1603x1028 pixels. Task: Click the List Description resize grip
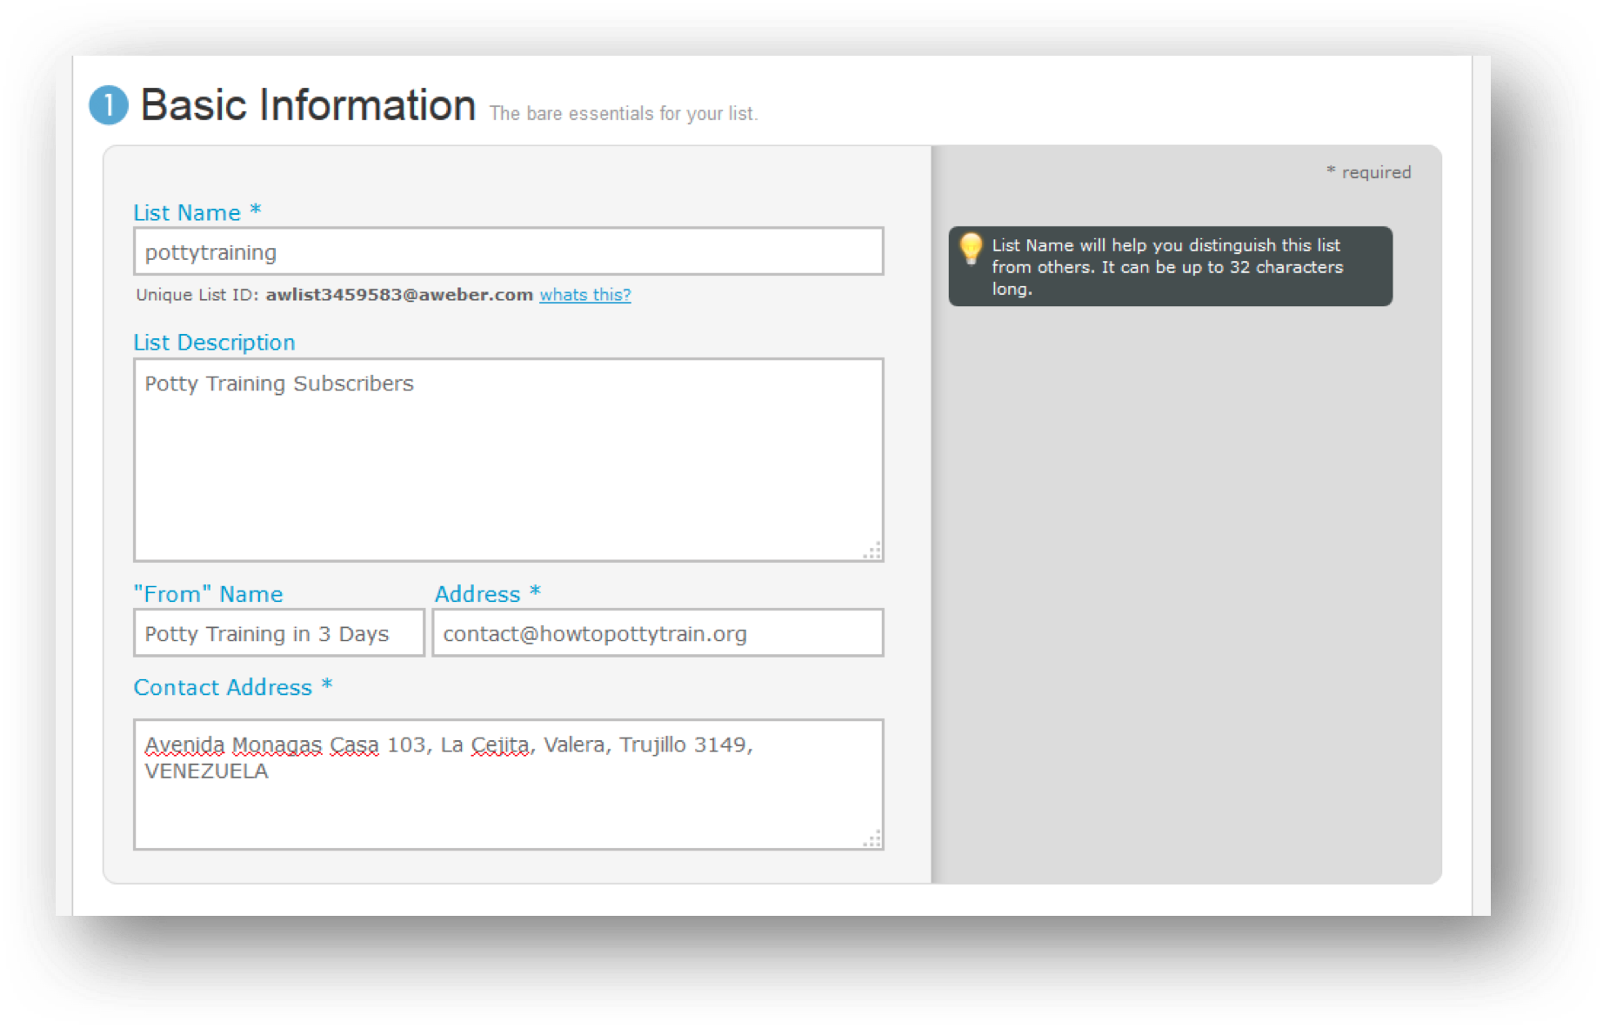[872, 551]
